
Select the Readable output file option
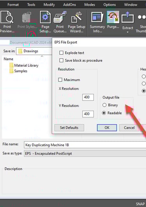tap(104, 113)
